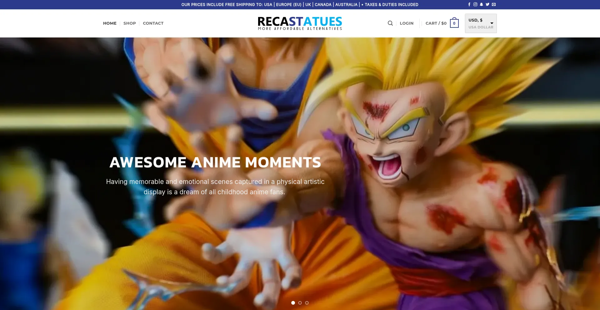Open the CART / $0 link
Image resolution: width=600 pixels, height=310 pixels.
(x=436, y=23)
